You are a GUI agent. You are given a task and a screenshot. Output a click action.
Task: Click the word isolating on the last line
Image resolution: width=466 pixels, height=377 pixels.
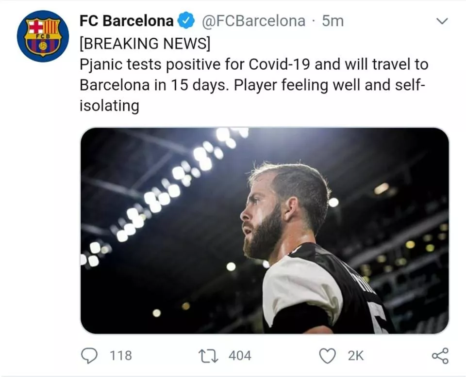[109, 106]
